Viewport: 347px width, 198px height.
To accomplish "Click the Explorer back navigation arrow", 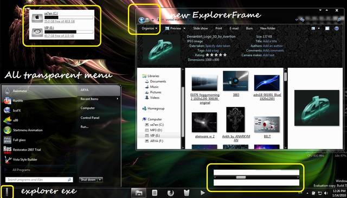I will pyautogui.click(x=142, y=20).
